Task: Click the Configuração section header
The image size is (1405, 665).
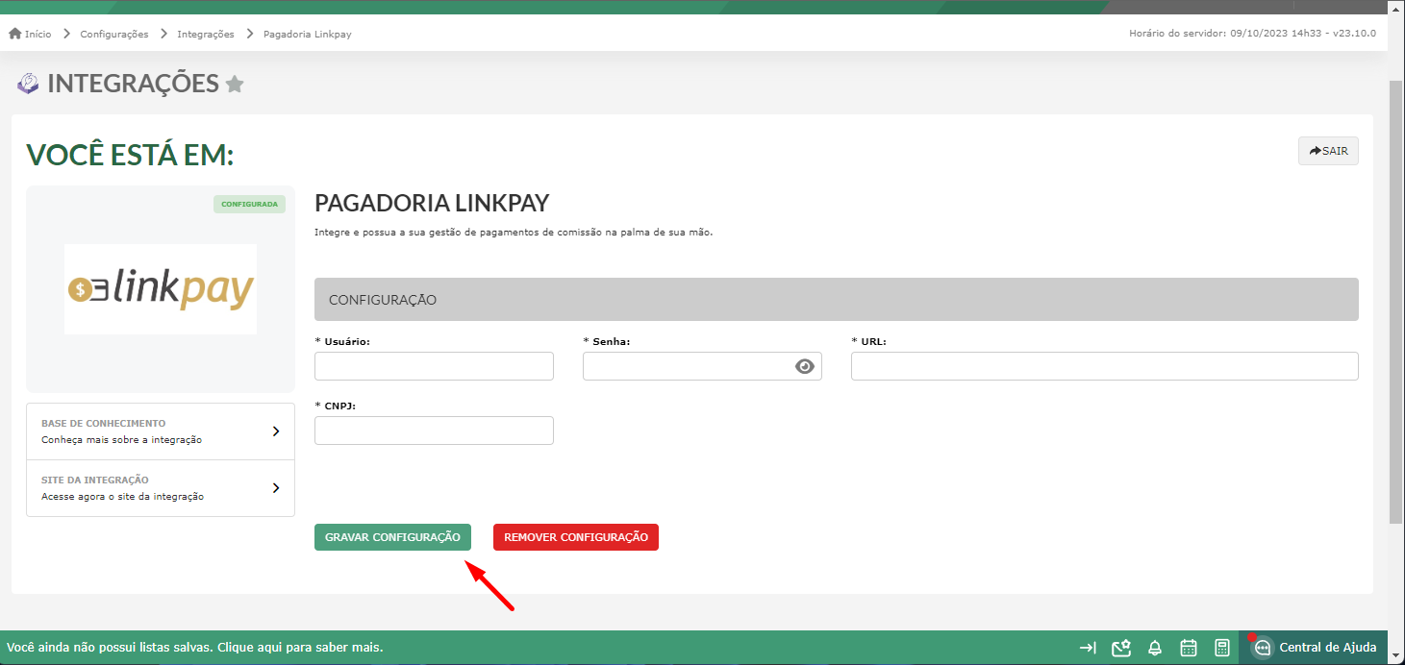Action: coord(837,300)
